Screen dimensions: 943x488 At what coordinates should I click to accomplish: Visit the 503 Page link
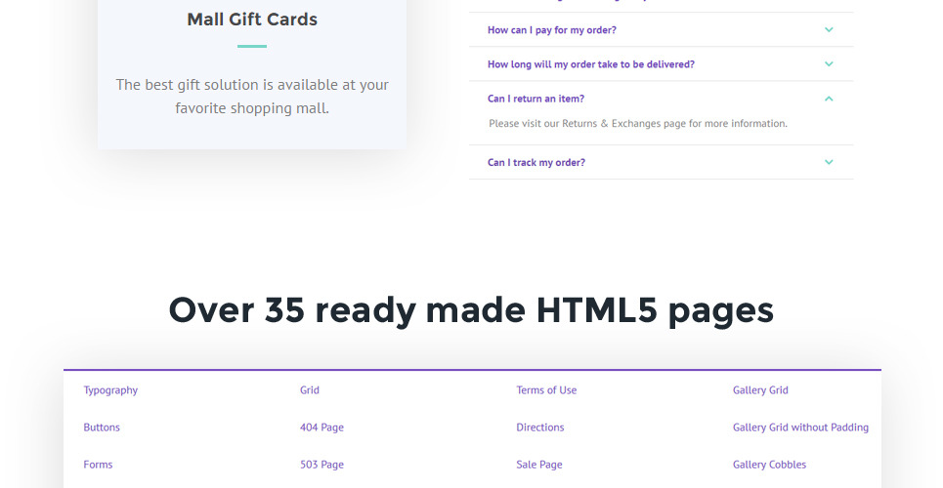[321, 465]
